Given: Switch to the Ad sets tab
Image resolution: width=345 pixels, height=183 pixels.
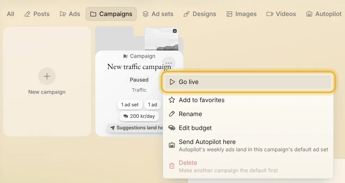Looking at the screenshot, I should (x=158, y=14).
